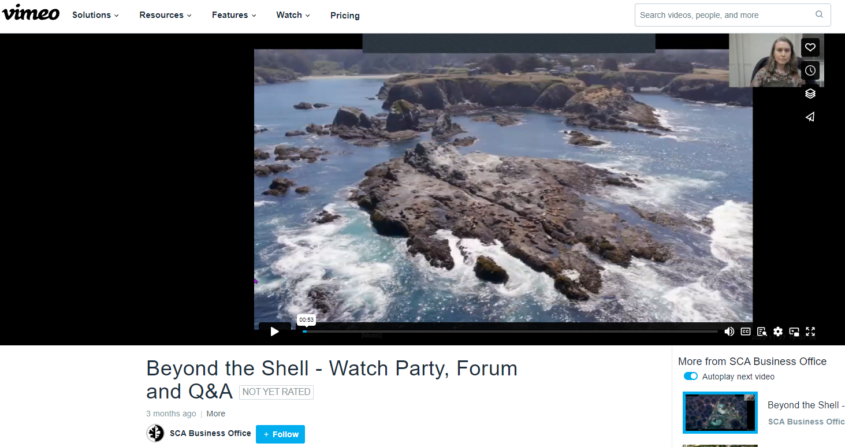Toggle closed captions CC button
845x447 pixels.
(x=746, y=331)
